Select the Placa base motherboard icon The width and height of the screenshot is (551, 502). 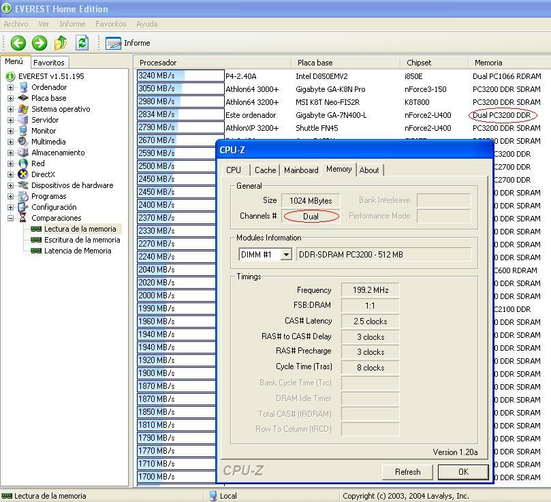click(x=23, y=98)
